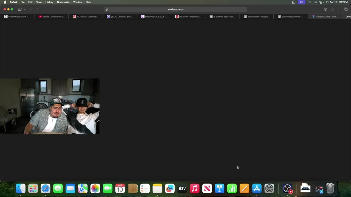This screenshot has width=351, height=197.
Task: Click the date and time in menu bar
Action: [x=337, y=2]
